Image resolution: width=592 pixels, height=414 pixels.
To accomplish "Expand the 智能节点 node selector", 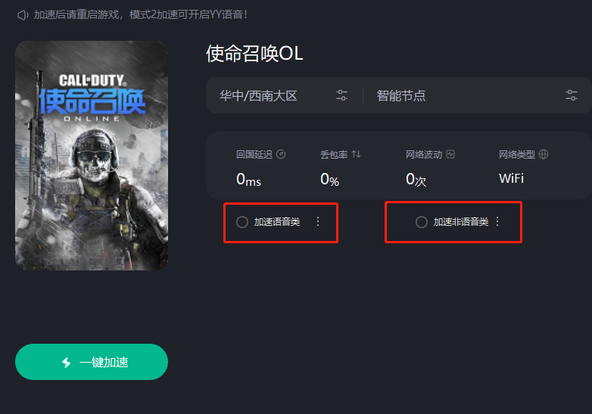I will pos(477,95).
